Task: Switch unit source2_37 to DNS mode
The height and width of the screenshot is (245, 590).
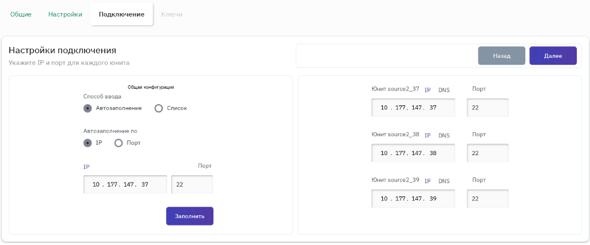Action: point(444,90)
